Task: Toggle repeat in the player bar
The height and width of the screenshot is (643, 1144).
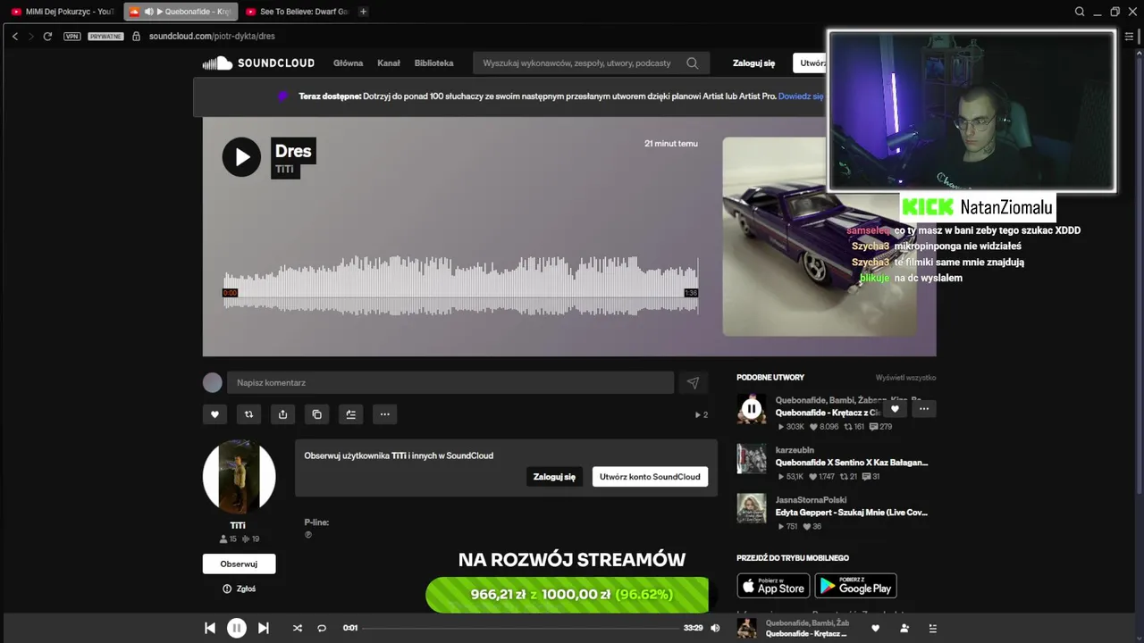Action: [322, 628]
